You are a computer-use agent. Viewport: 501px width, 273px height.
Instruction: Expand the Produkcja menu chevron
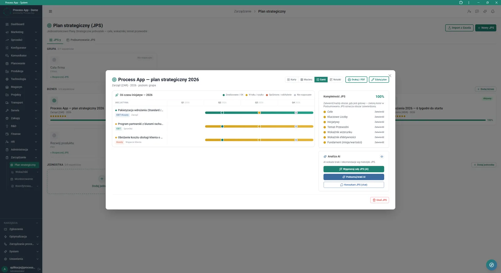click(36, 71)
